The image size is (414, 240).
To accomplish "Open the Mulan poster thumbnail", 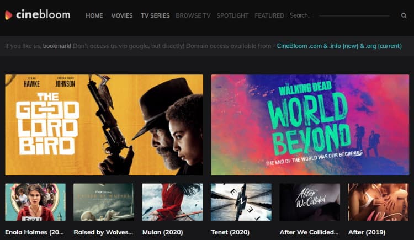I will [x=172, y=202].
